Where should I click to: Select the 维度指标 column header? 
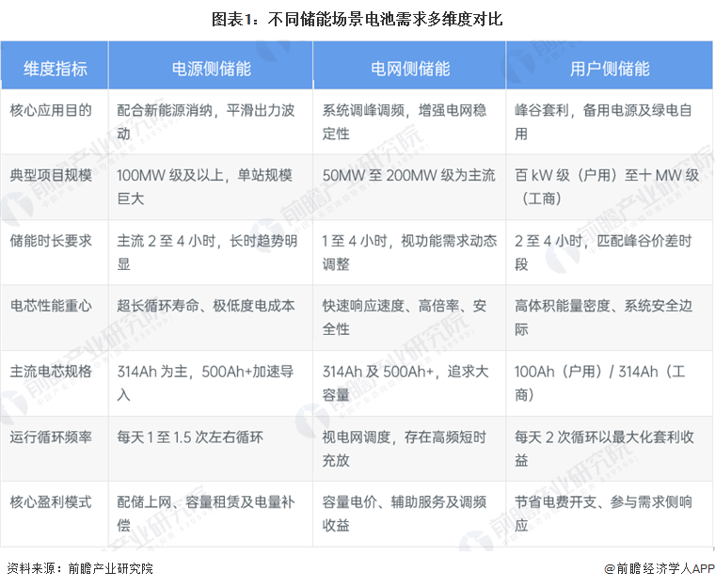coord(55,69)
